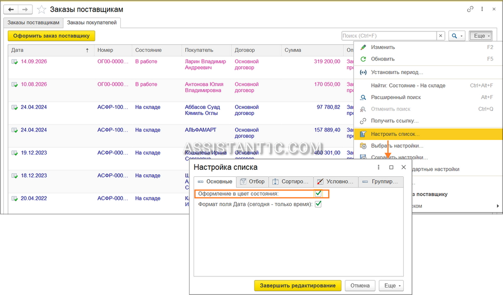Choose Установить период in the menu
Image resolution: width=503 pixels, height=295 pixels.
tap(428, 73)
